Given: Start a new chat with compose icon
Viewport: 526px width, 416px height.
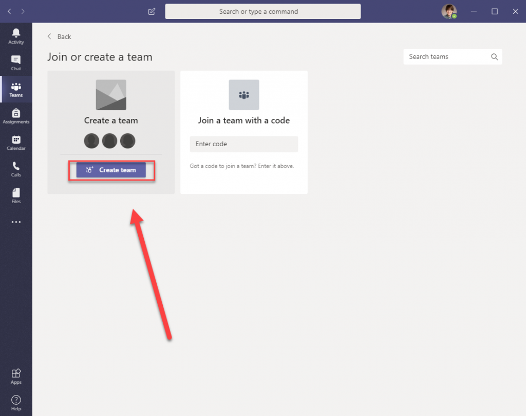Looking at the screenshot, I should click(152, 12).
